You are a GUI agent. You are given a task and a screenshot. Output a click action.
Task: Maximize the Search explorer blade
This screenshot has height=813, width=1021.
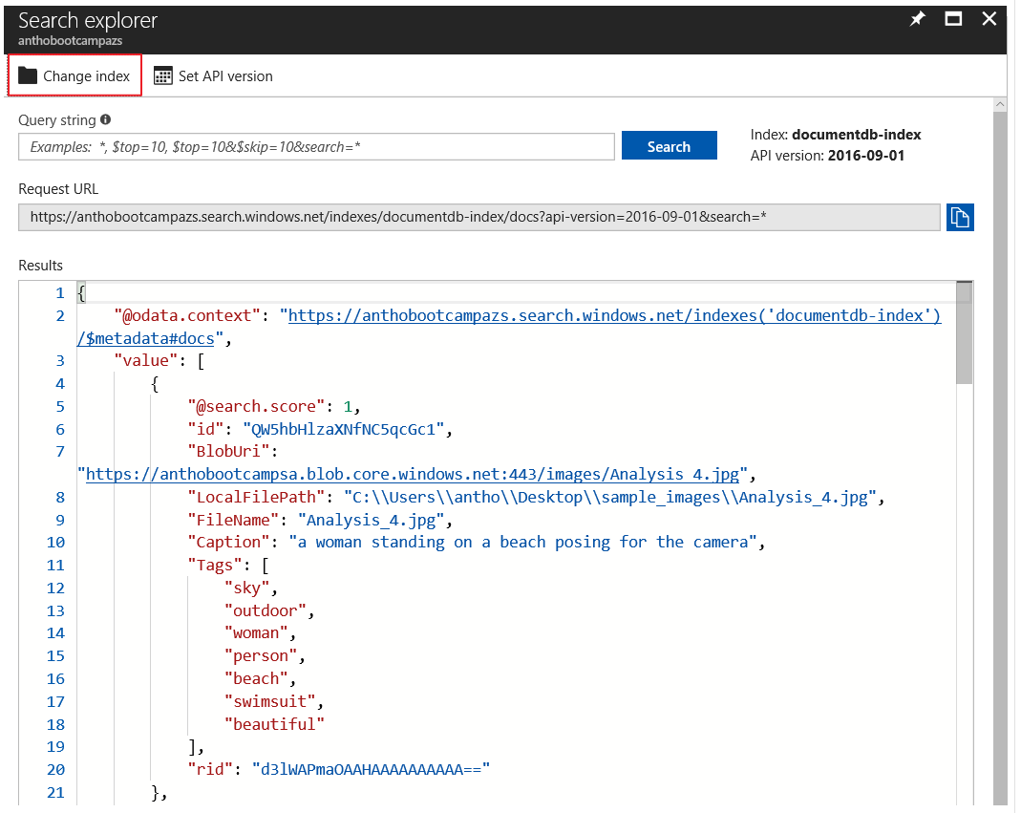[x=952, y=18]
